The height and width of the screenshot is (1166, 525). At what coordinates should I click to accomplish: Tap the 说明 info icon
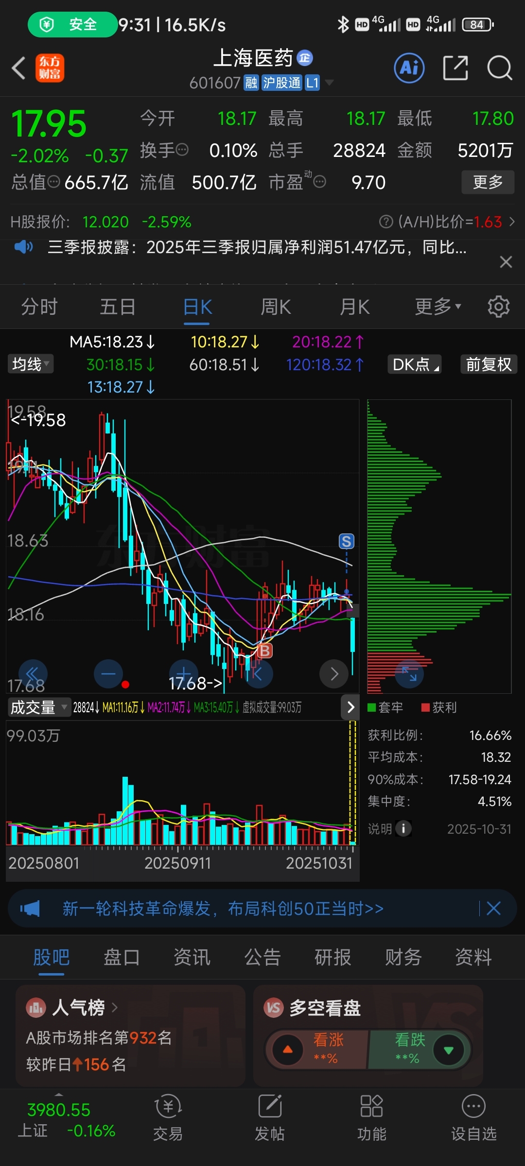(403, 828)
